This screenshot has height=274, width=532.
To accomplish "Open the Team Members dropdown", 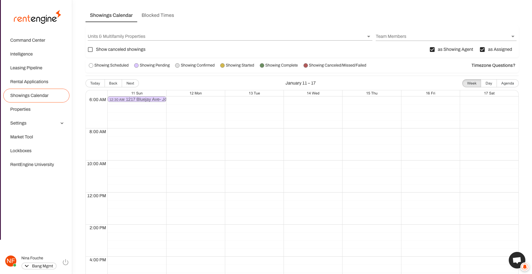I will tap(445, 36).
